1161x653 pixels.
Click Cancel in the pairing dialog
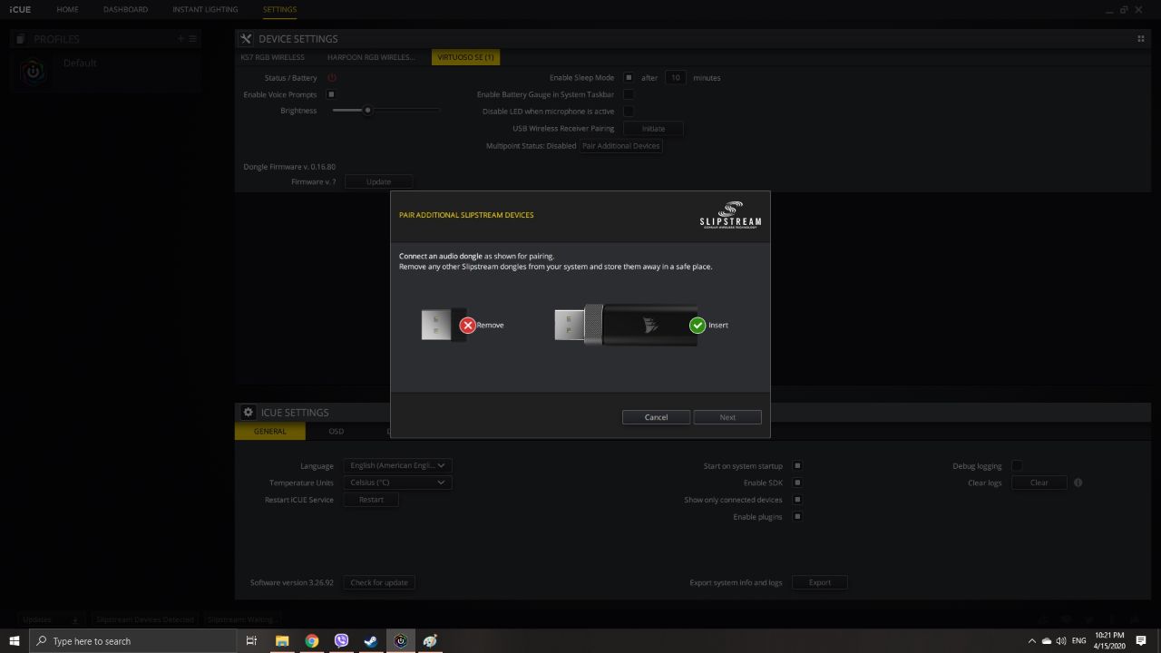click(x=656, y=417)
